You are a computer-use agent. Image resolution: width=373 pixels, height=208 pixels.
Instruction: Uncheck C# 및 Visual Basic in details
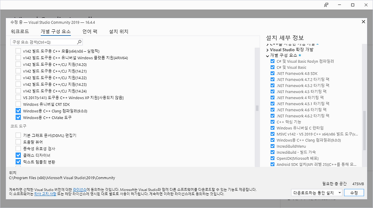273,67
